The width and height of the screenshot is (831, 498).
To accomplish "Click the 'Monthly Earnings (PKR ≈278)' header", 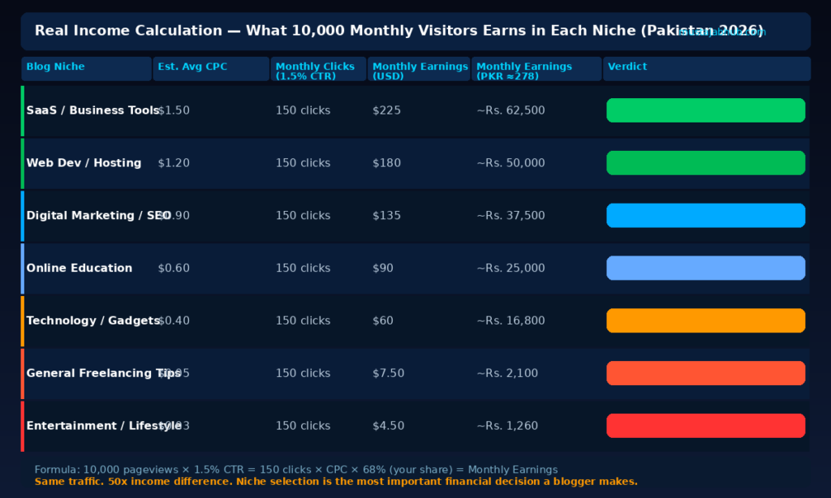I will click(536, 68).
